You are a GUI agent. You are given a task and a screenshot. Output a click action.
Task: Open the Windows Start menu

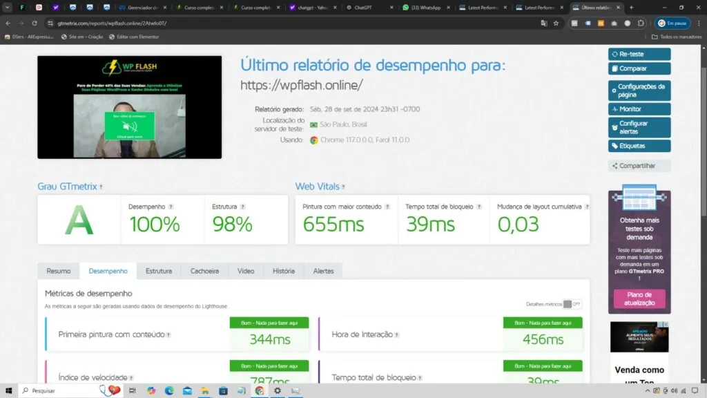click(8, 390)
